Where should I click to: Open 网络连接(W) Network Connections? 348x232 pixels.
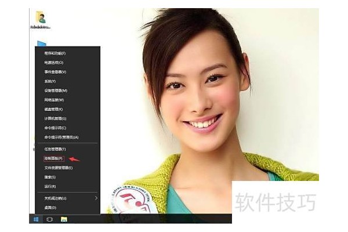coord(67,100)
